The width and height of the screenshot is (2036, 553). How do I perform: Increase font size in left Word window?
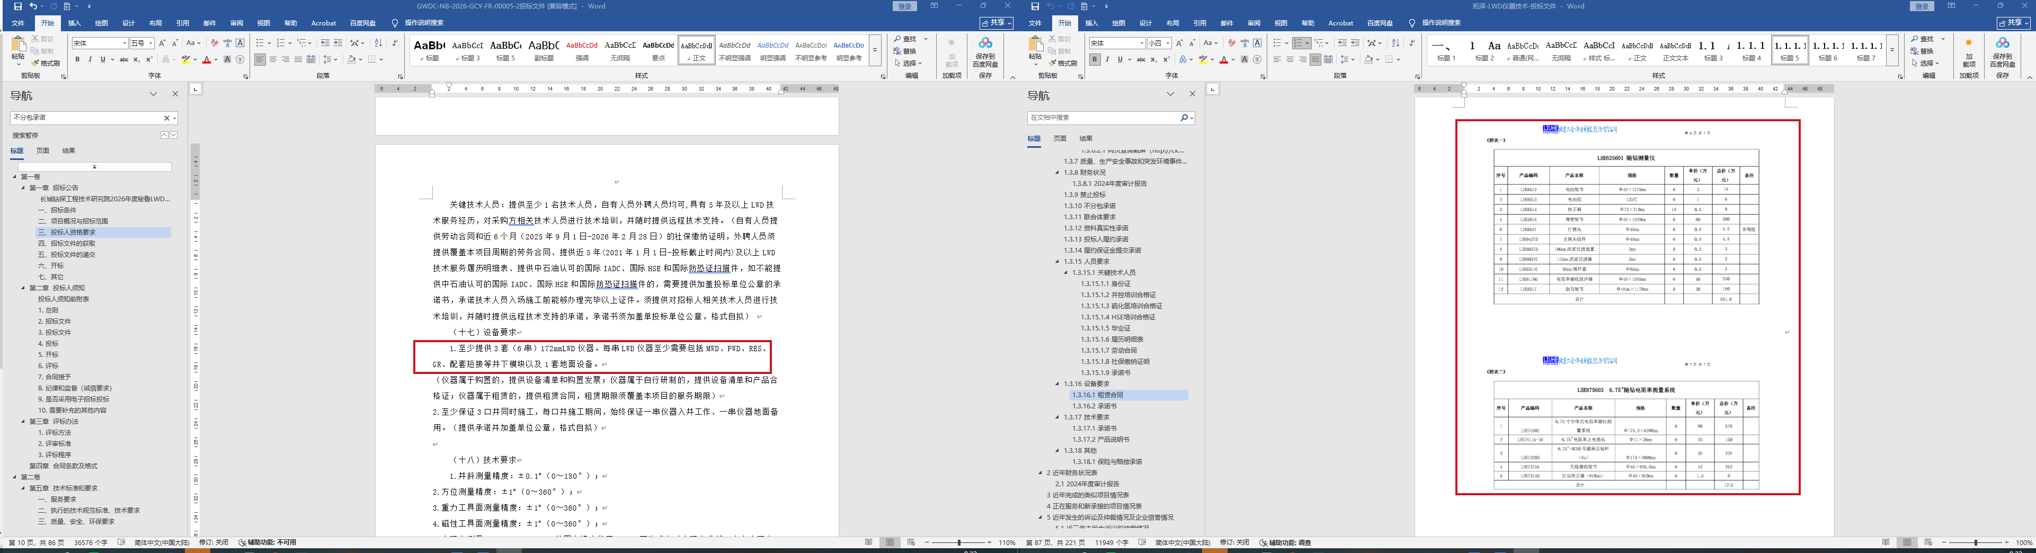click(163, 43)
